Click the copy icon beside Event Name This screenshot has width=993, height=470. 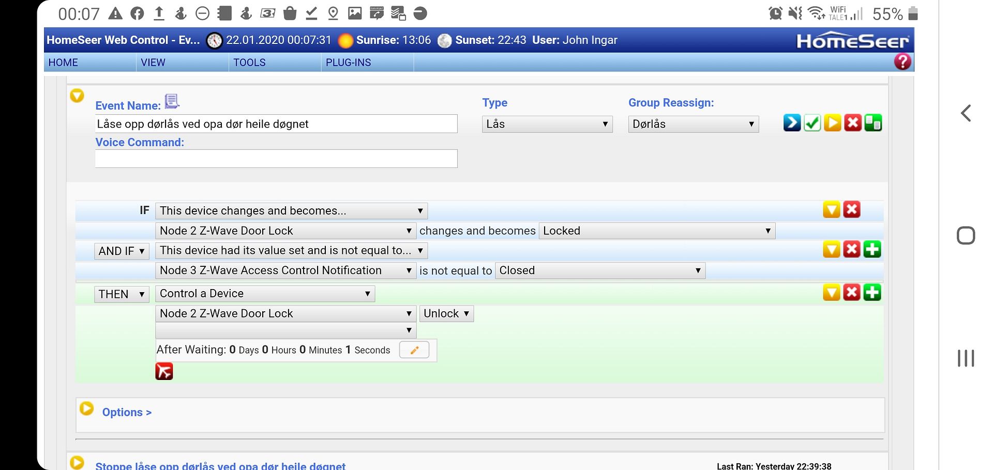click(171, 101)
